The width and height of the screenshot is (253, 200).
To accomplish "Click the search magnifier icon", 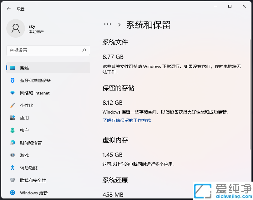I will pos(84,50).
